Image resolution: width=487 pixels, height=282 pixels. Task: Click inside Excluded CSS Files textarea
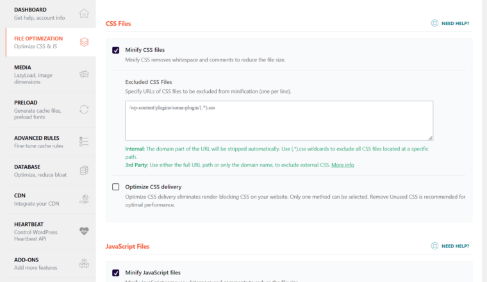click(279, 120)
